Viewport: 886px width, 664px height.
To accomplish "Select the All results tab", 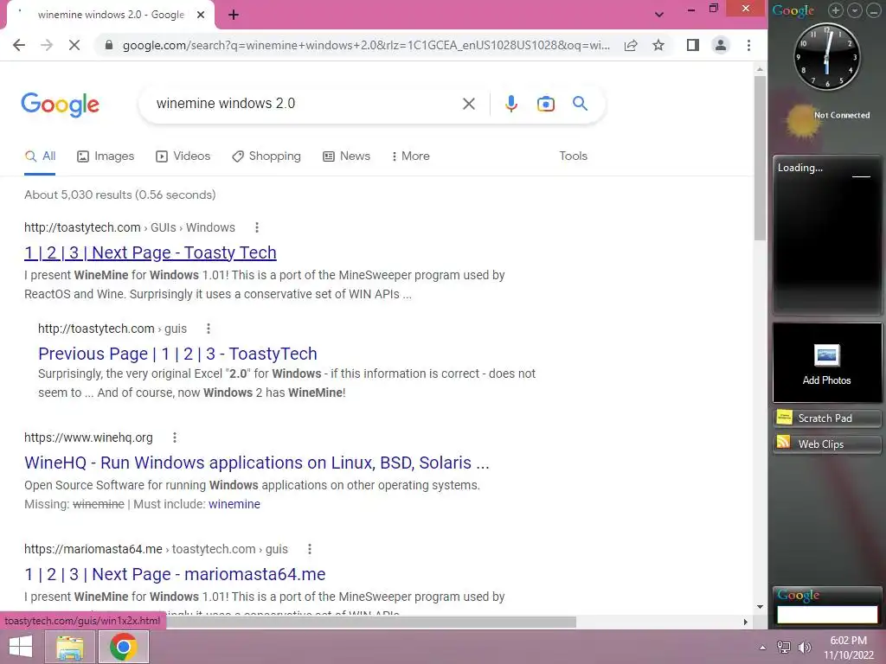I will click(x=40, y=156).
